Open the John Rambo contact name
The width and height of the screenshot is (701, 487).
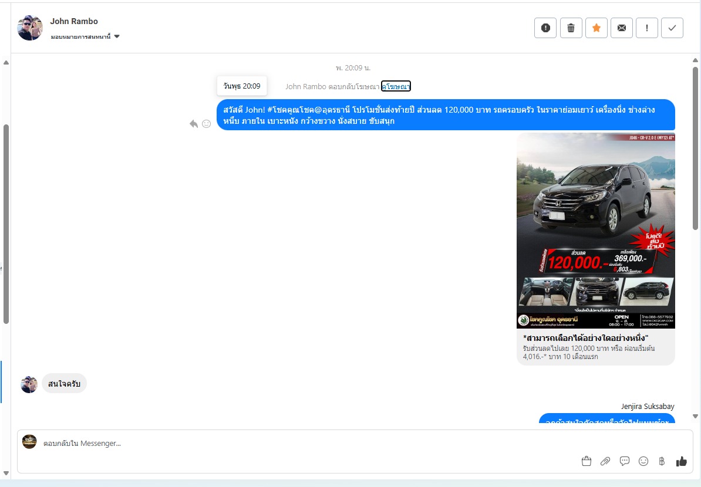(74, 21)
